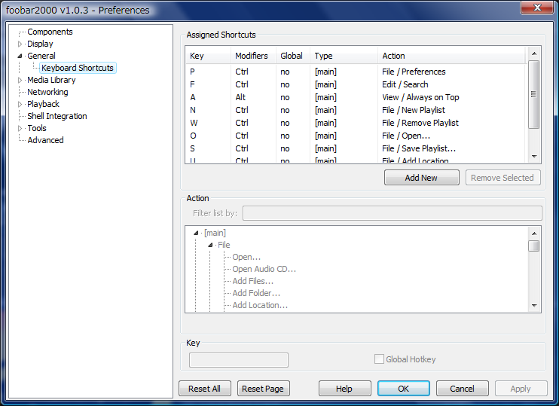
Task: Collapse the [main] action tree node
Action: pos(196,233)
